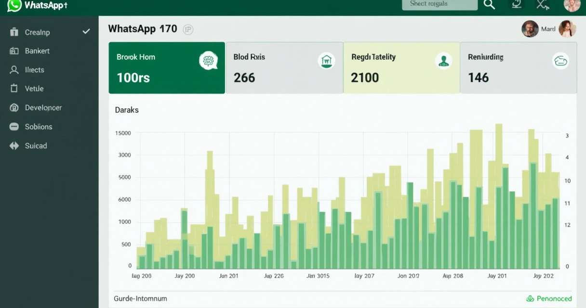Open the Ilects sidebar item
Screen dimensions: 586x308
[49, 70]
